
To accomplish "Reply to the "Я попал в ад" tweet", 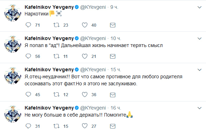I will [x=28, y=56].
